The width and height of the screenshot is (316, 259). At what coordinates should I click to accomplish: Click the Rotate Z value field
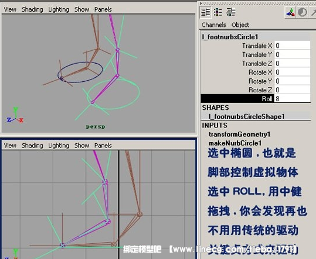[292, 90]
